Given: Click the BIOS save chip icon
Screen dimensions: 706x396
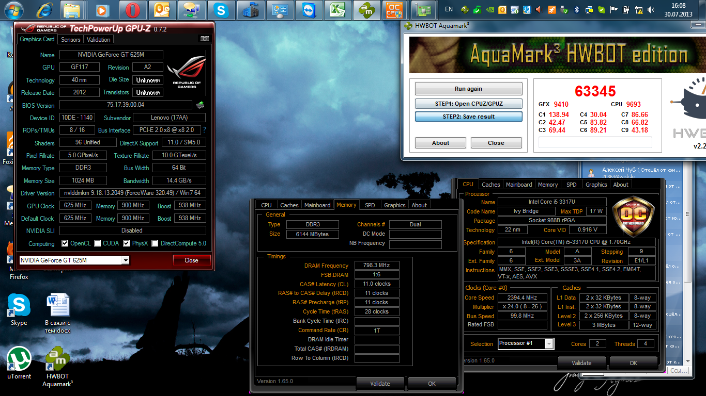Looking at the screenshot, I should 199,105.
